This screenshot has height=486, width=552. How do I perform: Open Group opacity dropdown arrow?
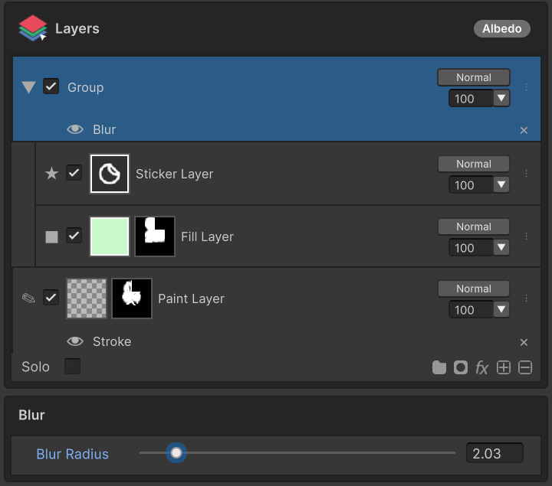[501, 98]
